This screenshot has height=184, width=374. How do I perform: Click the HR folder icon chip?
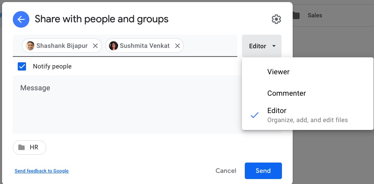click(30, 147)
